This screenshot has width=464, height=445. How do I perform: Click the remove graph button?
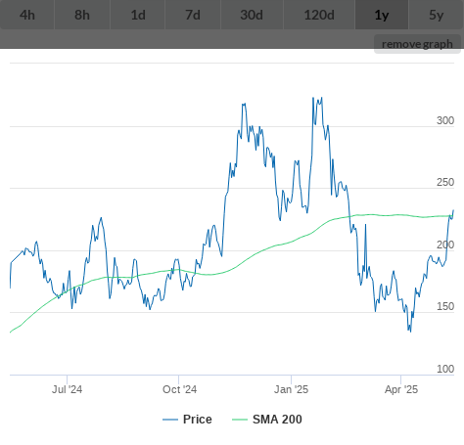tap(417, 44)
